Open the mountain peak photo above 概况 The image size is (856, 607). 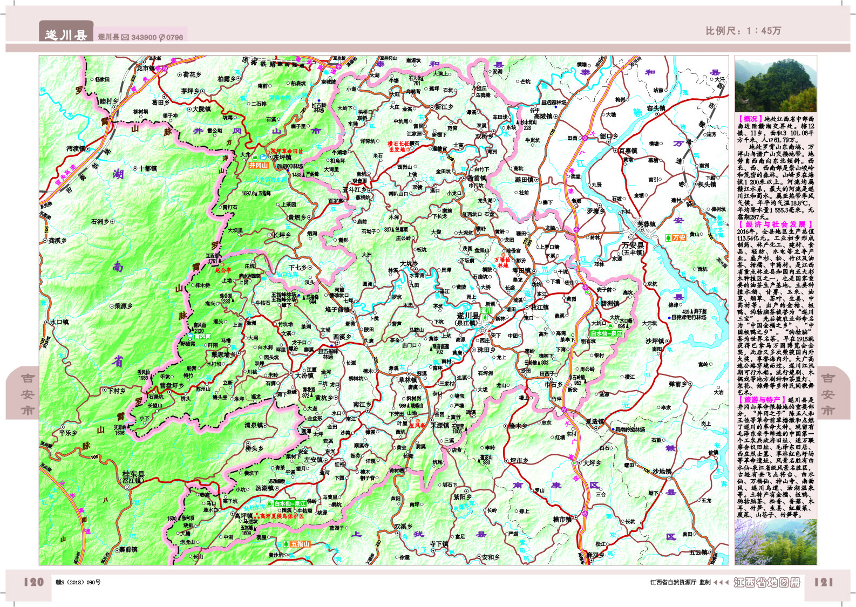(776, 84)
